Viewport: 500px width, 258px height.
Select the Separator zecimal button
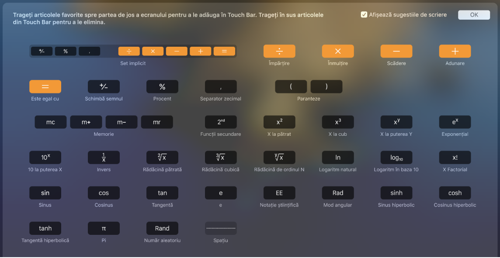click(221, 86)
